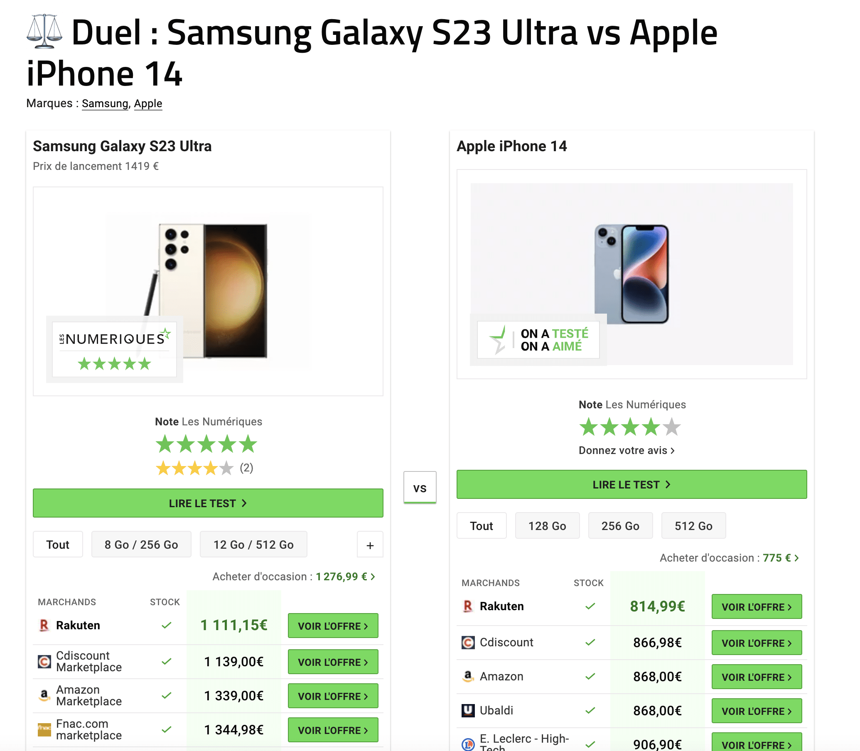This screenshot has width=860, height=751.
Task: Select the 128 Go iPhone storage filter
Action: coord(547,525)
